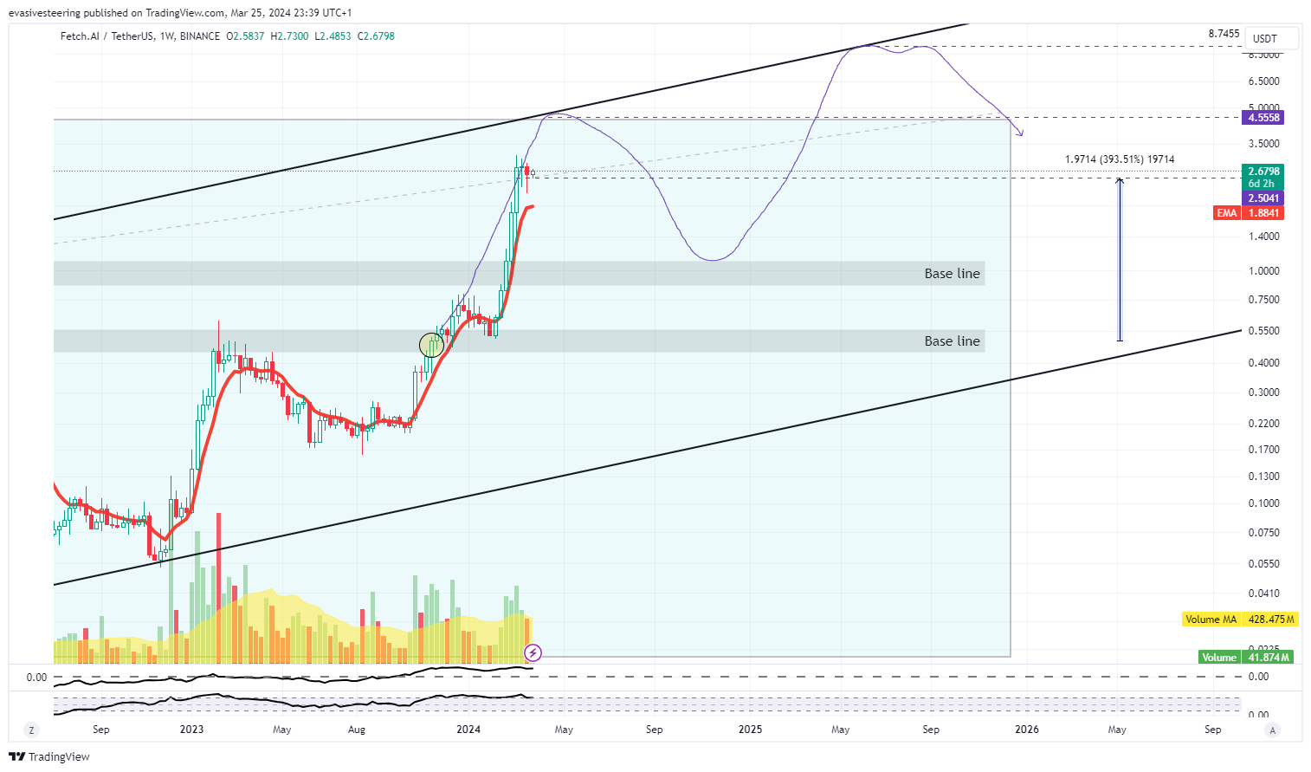
Task: Click the 0.1300 price axis label
Action: [1263, 477]
